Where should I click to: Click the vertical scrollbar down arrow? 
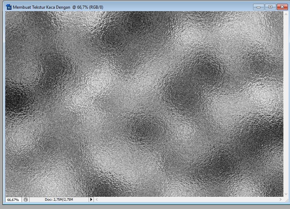pos(286,194)
